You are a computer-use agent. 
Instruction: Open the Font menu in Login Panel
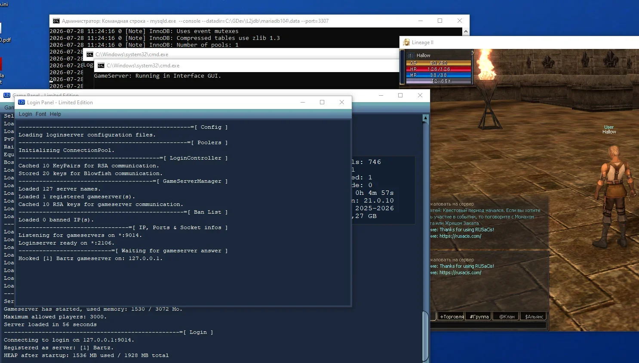point(41,114)
